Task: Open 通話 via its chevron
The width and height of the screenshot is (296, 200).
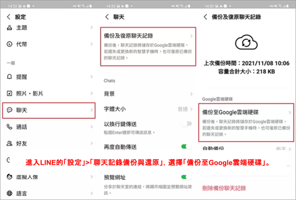Action: point(92,127)
